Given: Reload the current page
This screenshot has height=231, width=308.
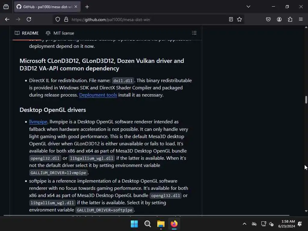Looking at the screenshot, I should pyautogui.click(x=29, y=20).
